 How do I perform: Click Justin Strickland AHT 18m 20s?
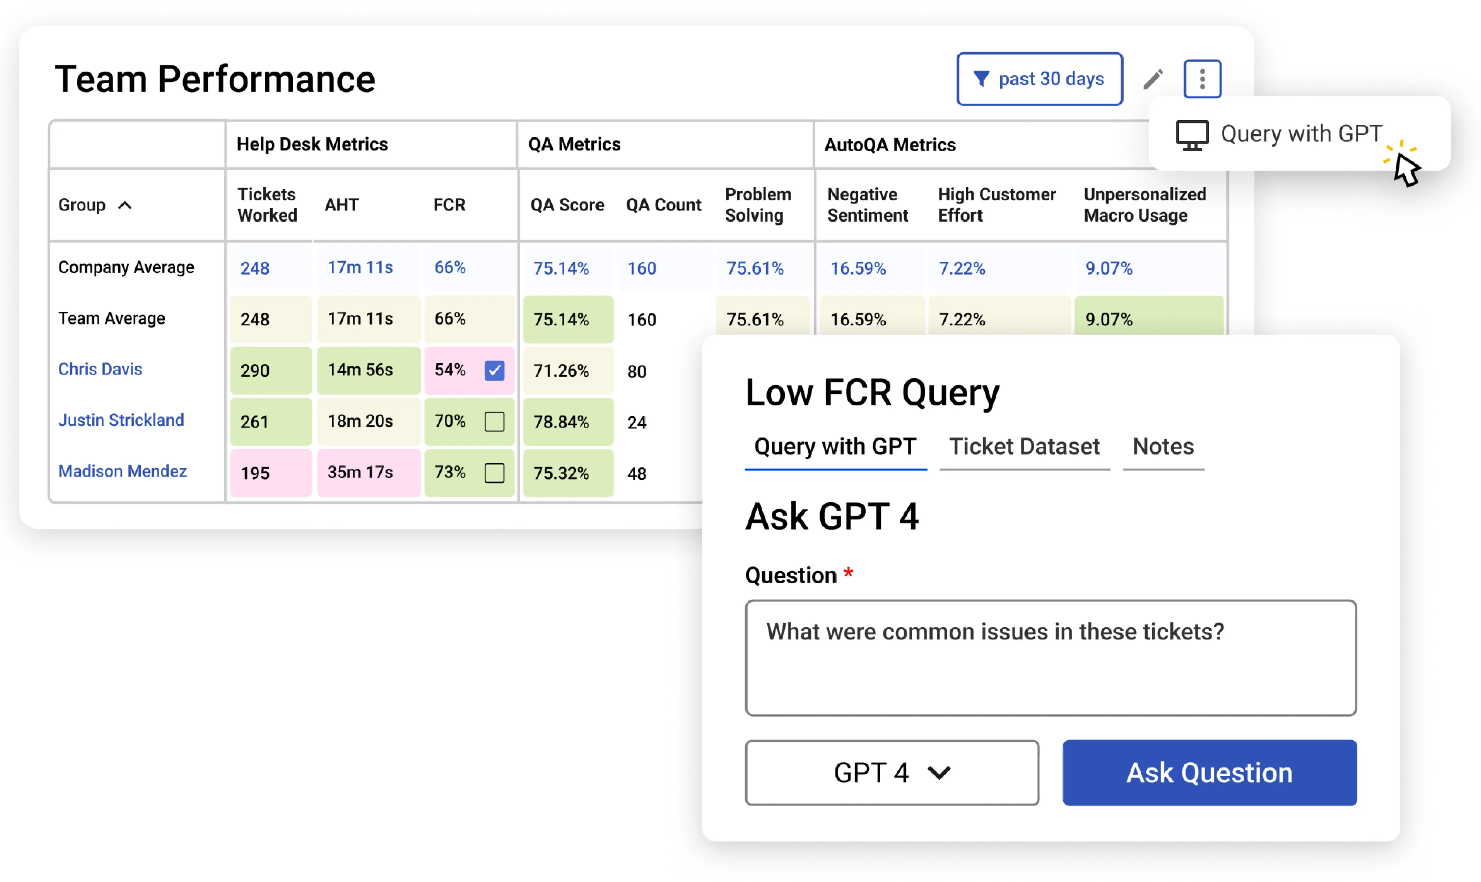369,422
